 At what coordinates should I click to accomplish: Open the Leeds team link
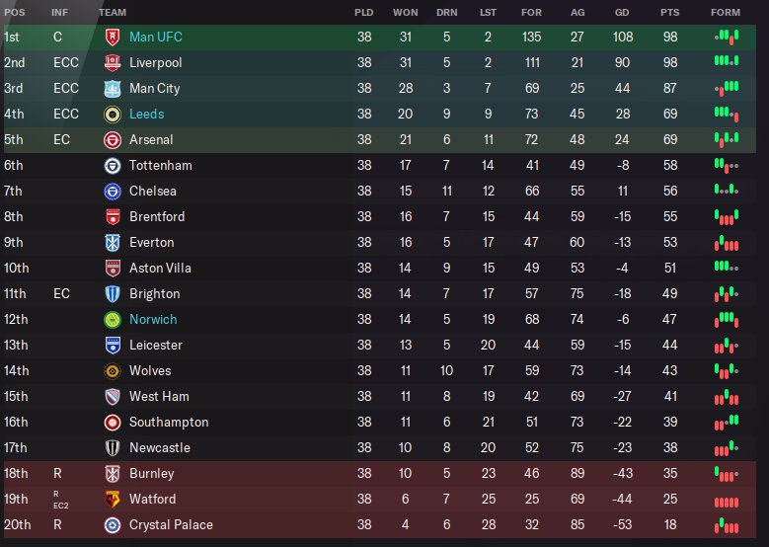click(147, 114)
